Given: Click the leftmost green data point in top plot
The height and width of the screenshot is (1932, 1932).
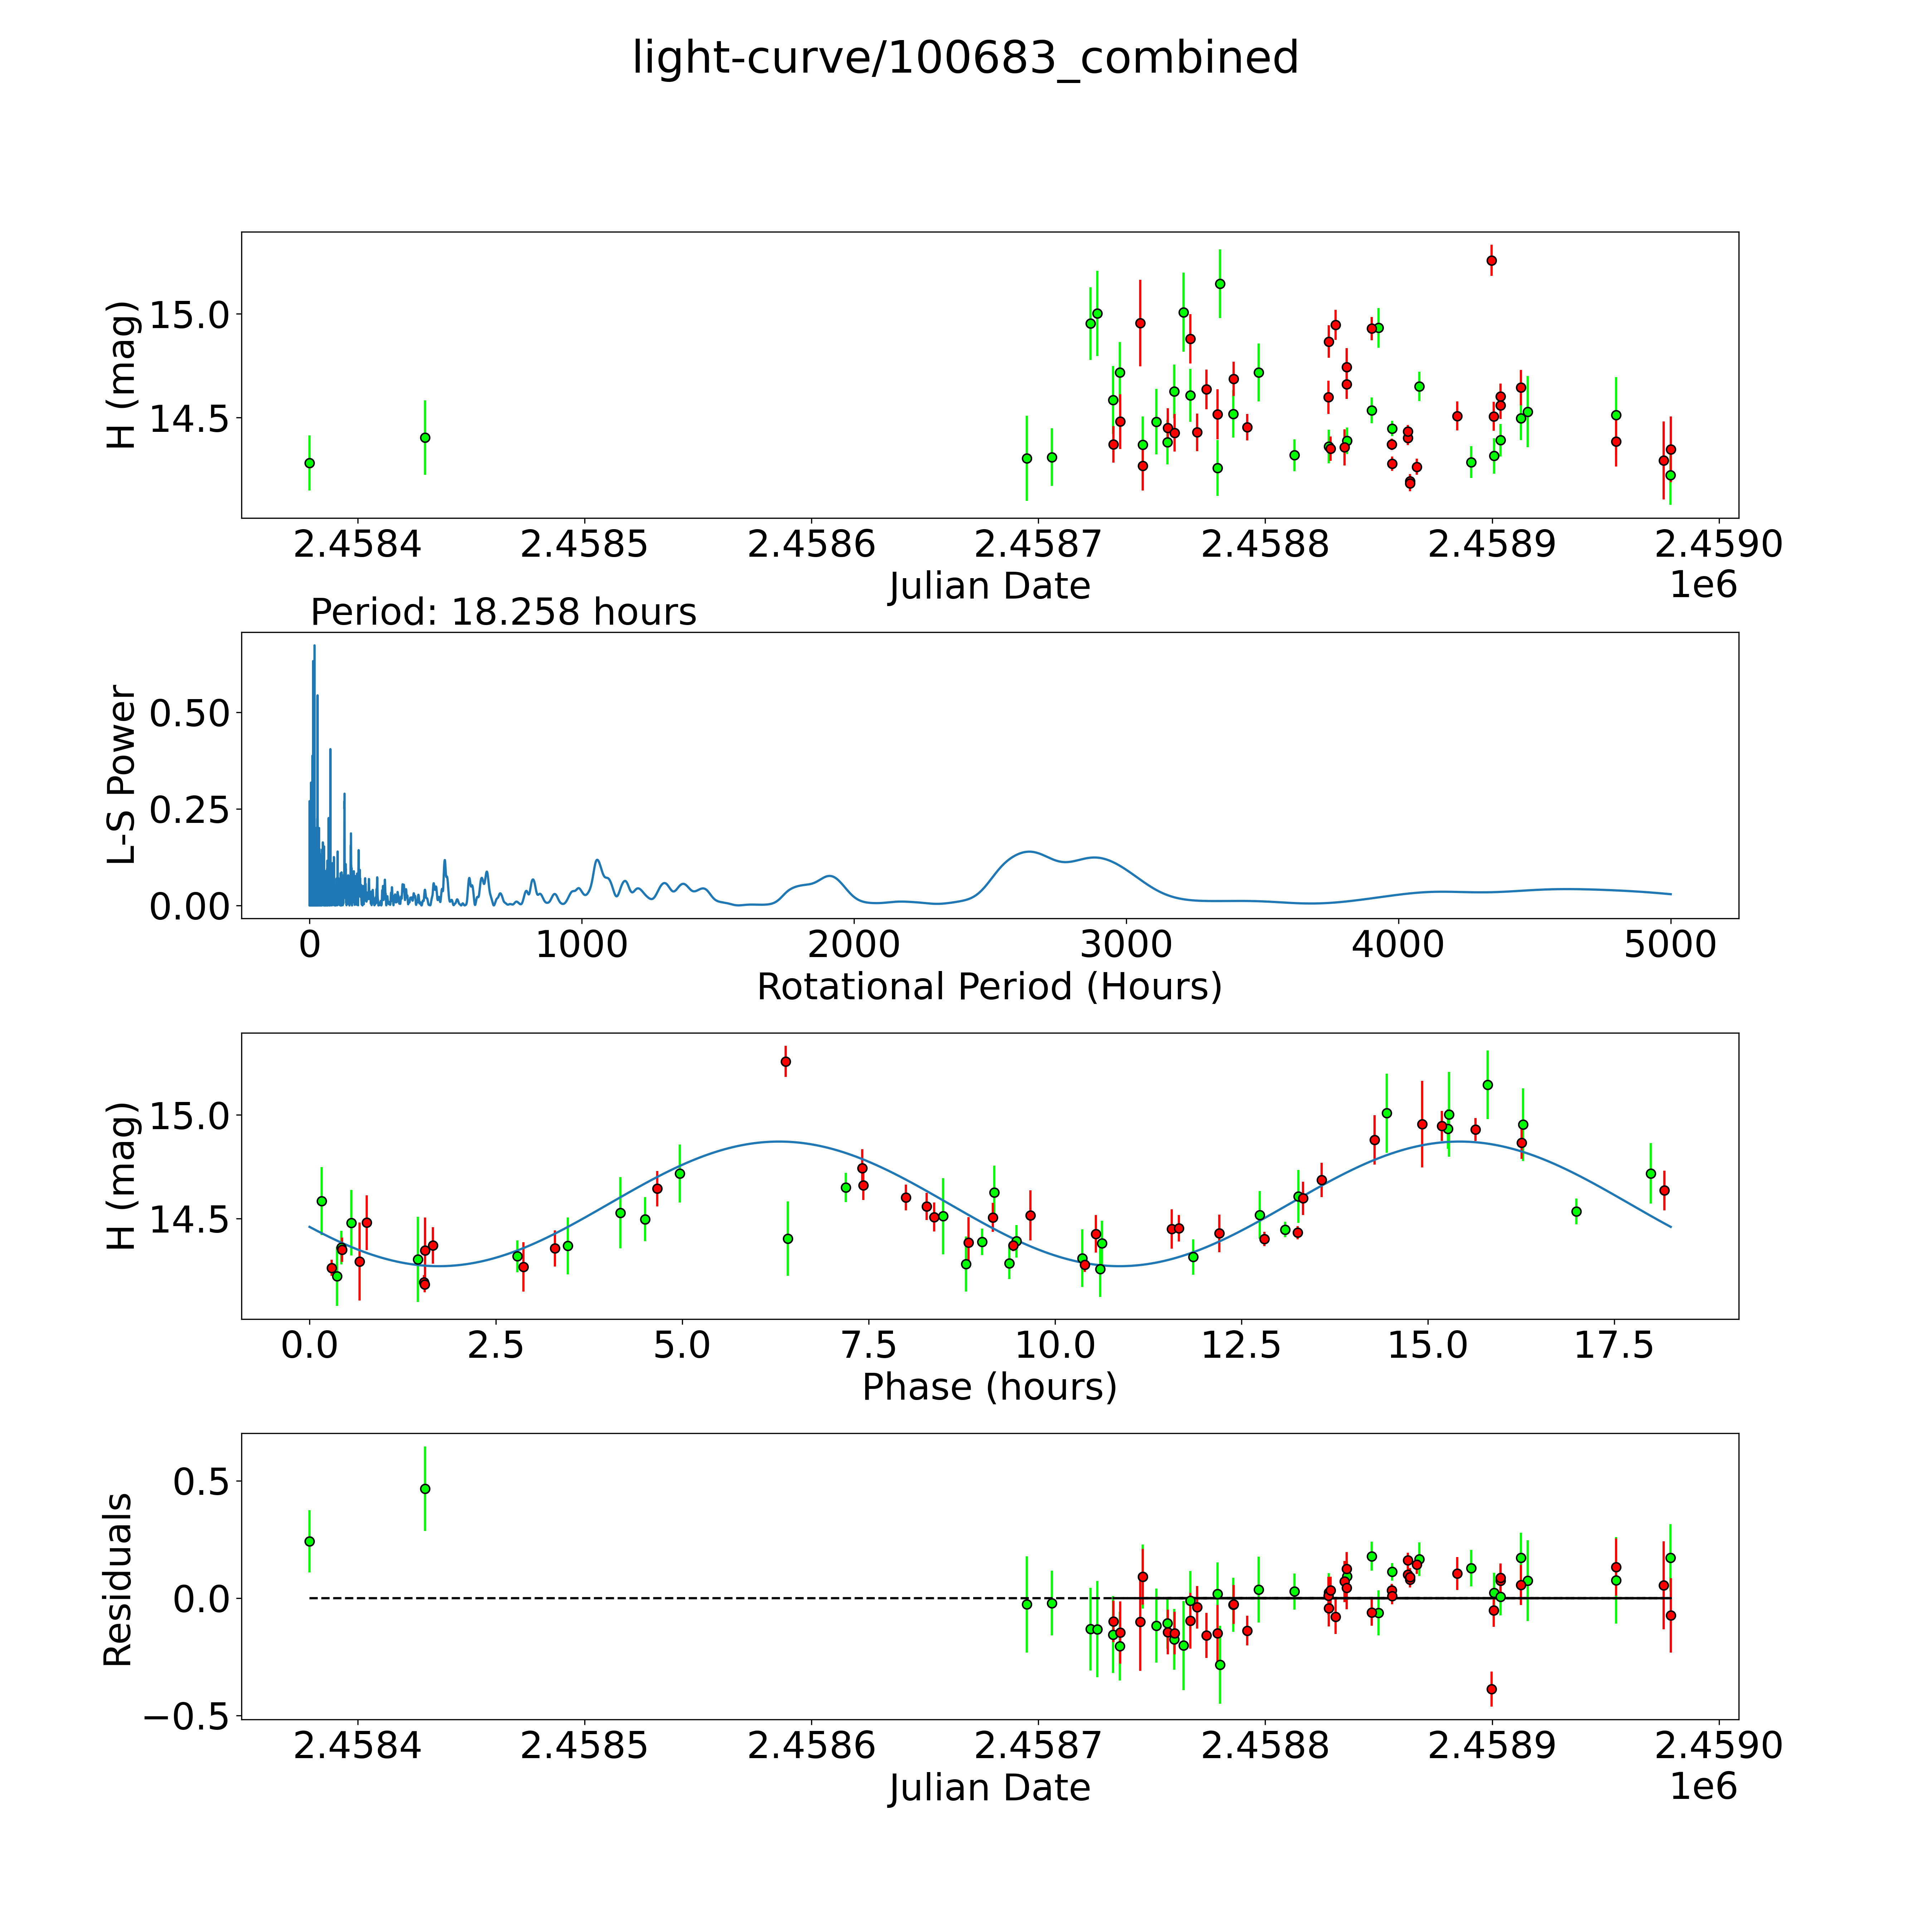Looking at the screenshot, I should [309, 463].
